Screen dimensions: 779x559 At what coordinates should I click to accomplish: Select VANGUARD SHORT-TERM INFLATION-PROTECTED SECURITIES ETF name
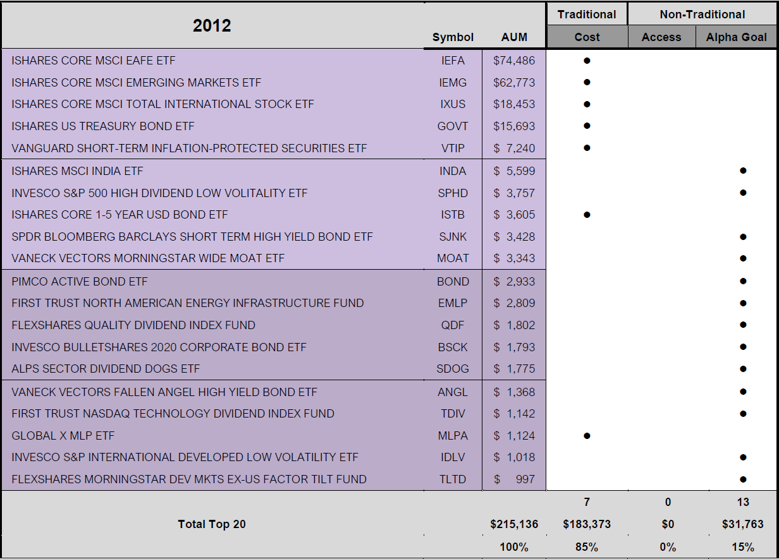tap(189, 148)
